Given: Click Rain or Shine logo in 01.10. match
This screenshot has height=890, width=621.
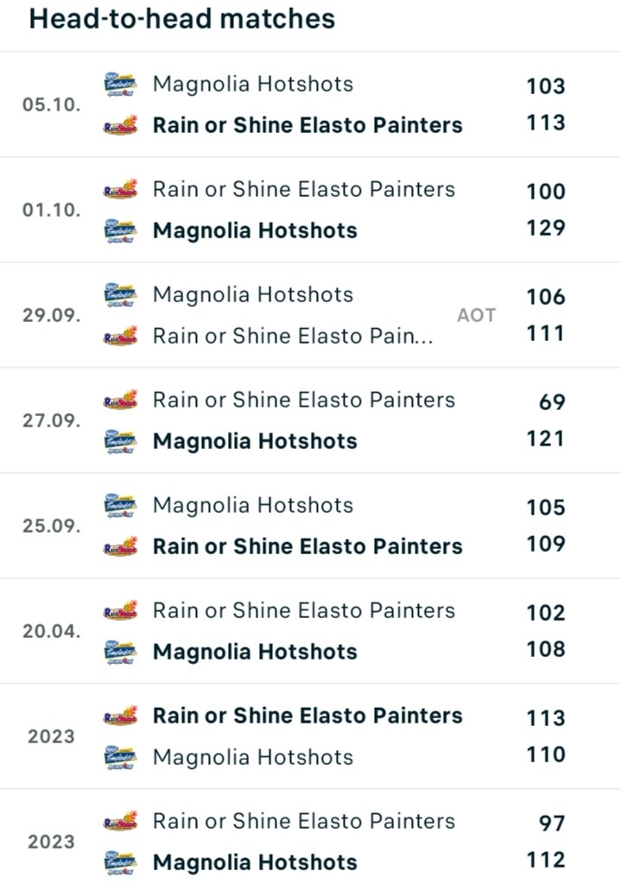Looking at the screenshot, I should 120,190.
